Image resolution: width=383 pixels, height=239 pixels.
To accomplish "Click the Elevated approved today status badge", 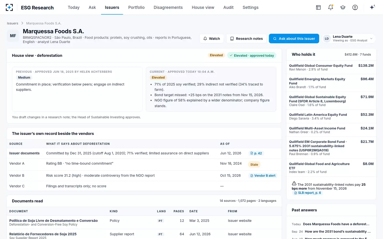I will (252, 56).
